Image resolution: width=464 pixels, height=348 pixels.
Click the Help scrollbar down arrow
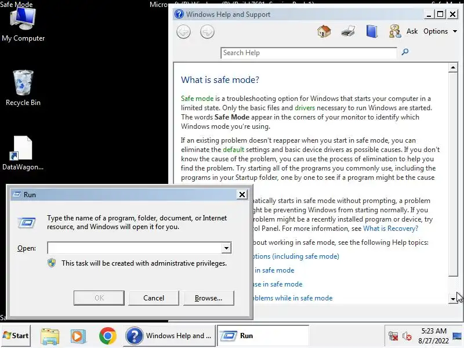click(x=453, y=299)
